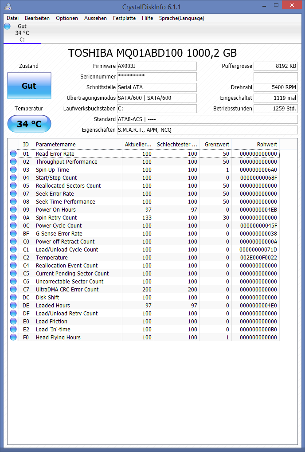Click the blue Gut health status button
The image size is (305, 452).
[29, 86]
